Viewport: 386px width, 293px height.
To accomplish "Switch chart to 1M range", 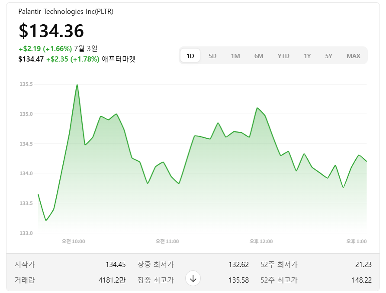I will [x=235, y=56].
